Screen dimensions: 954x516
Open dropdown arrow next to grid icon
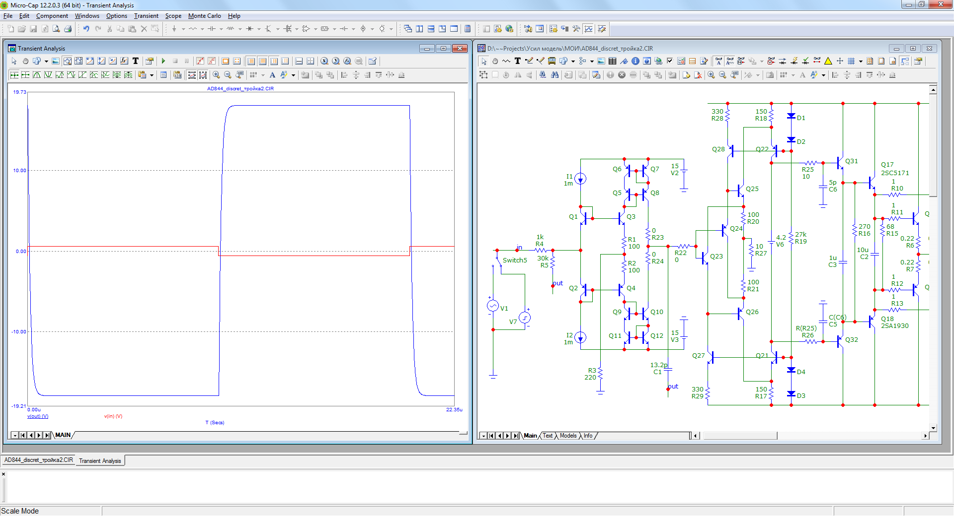[x=860, y=61]
